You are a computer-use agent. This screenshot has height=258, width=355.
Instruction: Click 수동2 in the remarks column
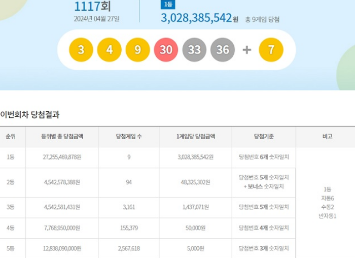(328, 207)
